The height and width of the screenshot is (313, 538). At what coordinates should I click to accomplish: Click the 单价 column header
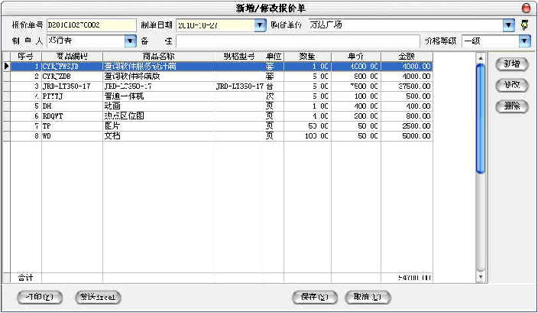tap(356, 57)
